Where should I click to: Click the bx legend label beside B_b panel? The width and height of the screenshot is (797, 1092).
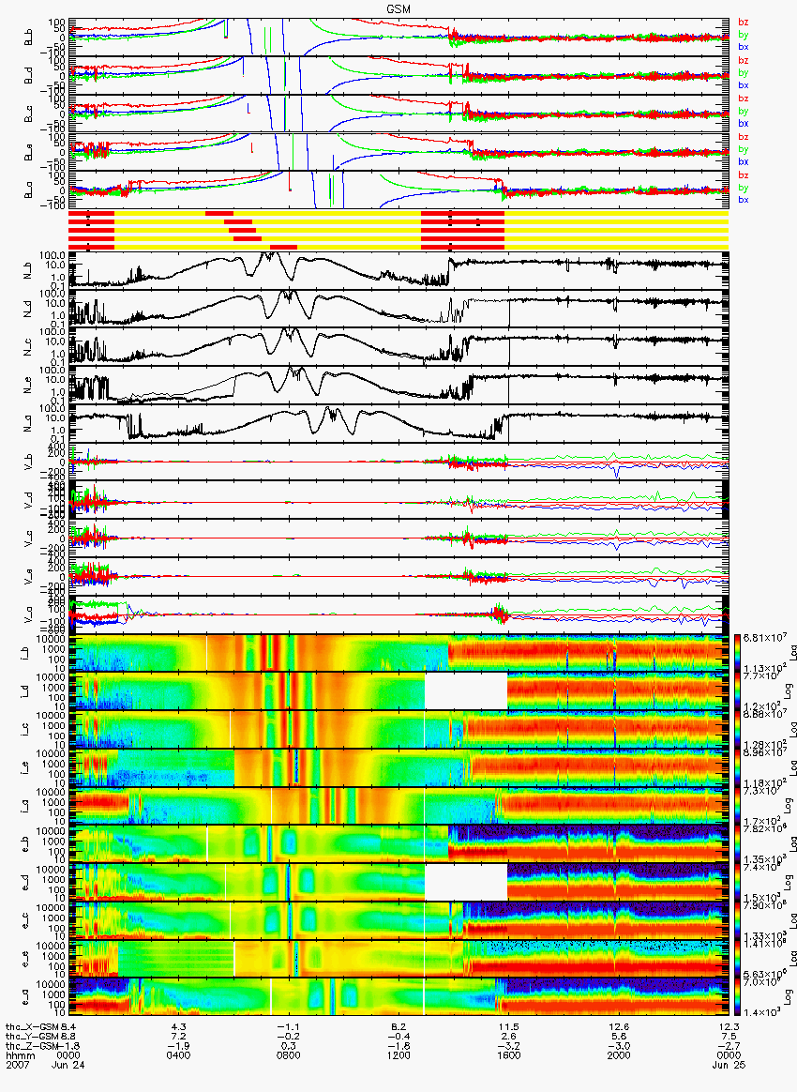click(744, 47)
